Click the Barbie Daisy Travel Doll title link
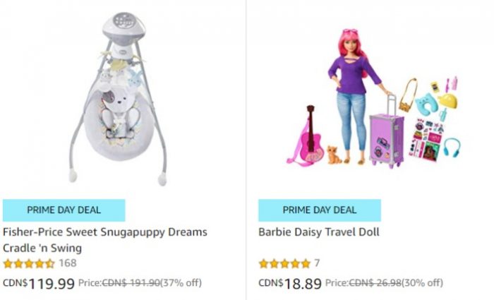The width and height of the screenshot is (494, 300). pyautogui.click(x=319, y=232)
